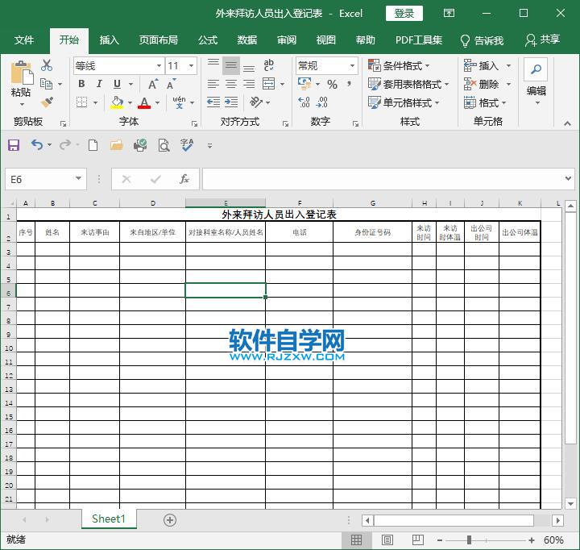The width and height of the screenshot is (580, 550).
Task: Click Decrease Font Size icon
Action: coord(171,84)
